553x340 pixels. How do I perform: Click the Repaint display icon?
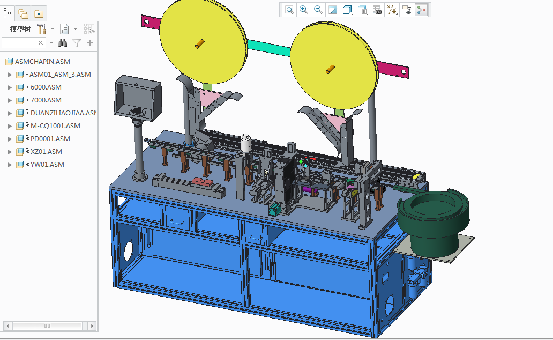332,9
